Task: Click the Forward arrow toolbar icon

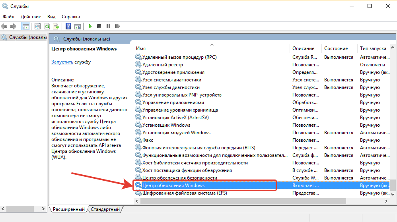Action: click(x=13, y=26)
